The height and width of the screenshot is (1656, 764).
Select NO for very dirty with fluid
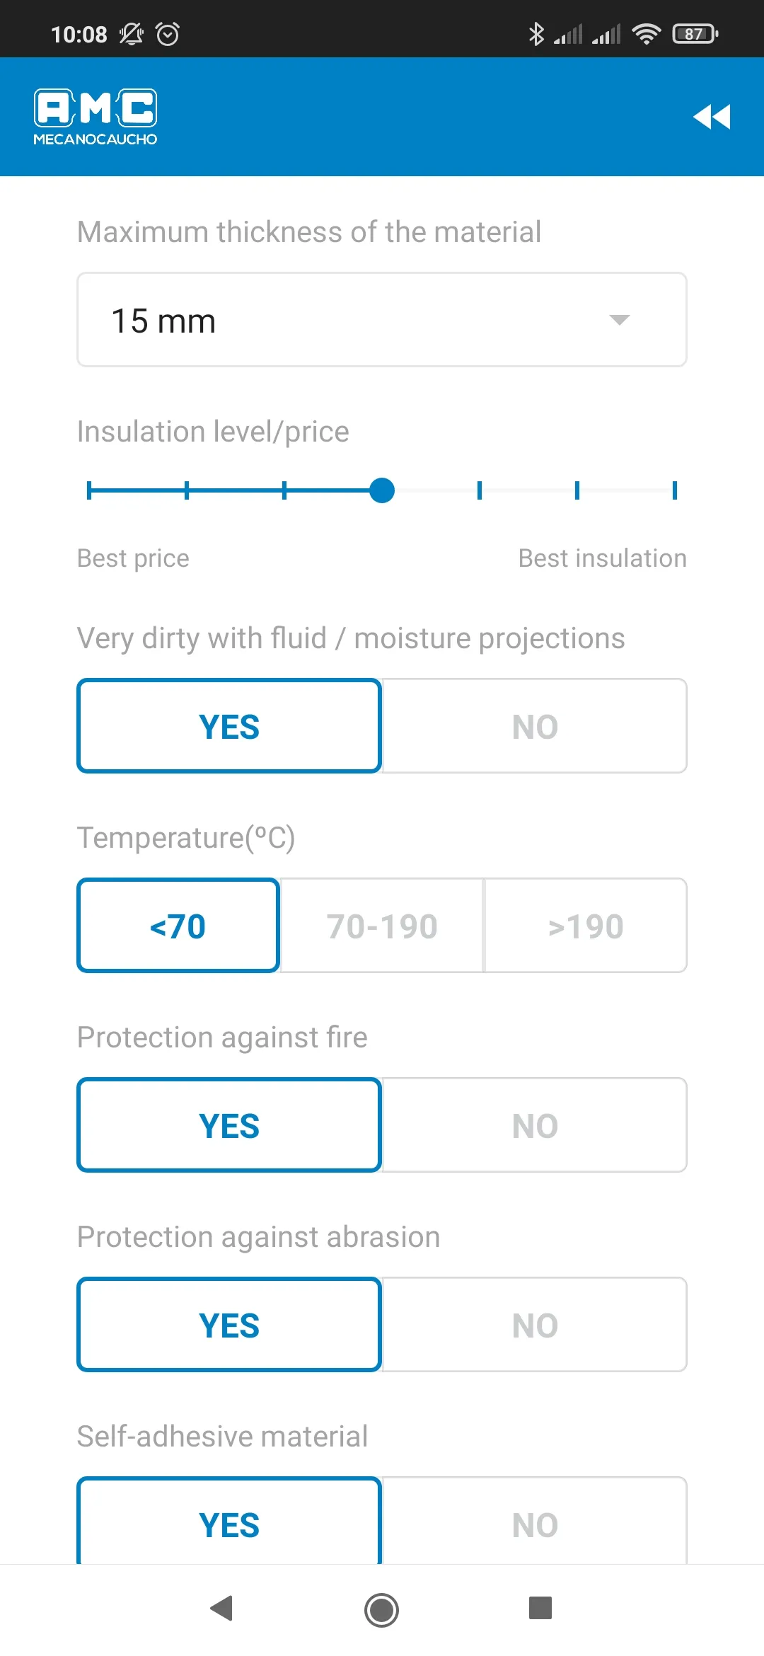(535, 726)
